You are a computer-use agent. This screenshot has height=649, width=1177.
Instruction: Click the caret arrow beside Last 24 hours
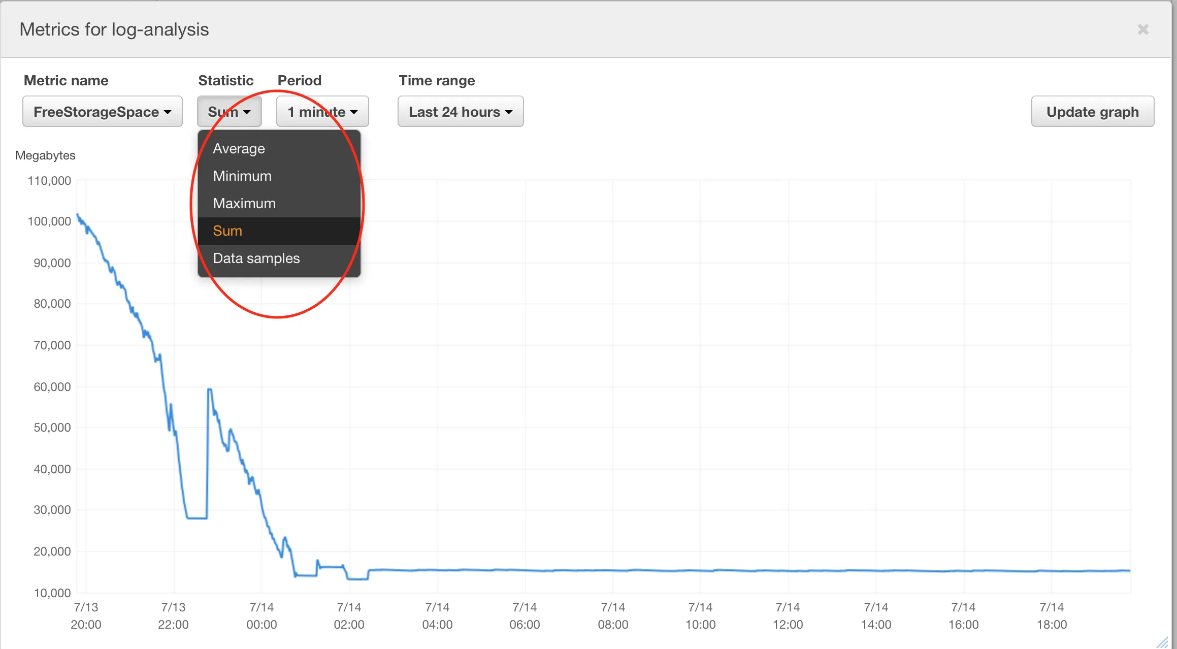coord(509,112)
